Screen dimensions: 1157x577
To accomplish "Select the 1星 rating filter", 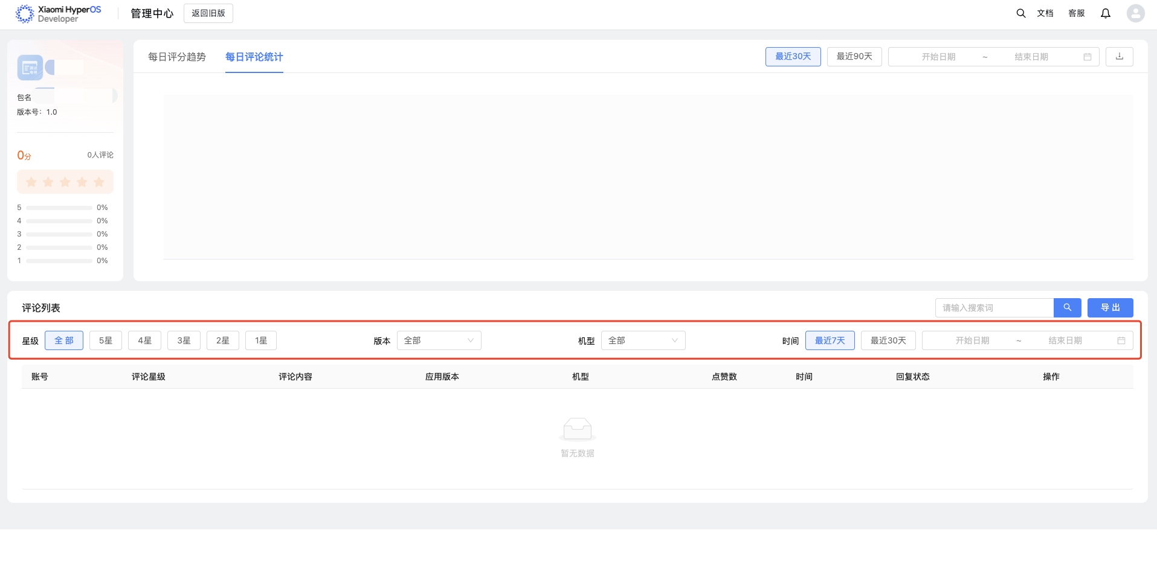I will pos(261,340).
